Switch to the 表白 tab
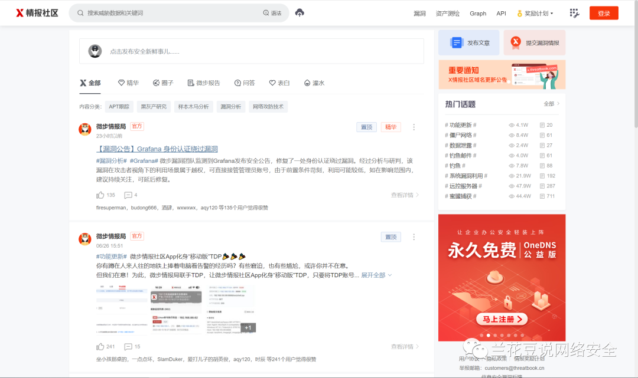This screenshot has width=638, height=378. [279, 83]
